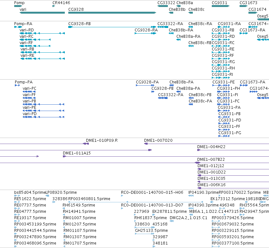Click the CG9328-RB transcript
Image resolution: width=269 pixels, height=248 pixels.
click(112, 27)
